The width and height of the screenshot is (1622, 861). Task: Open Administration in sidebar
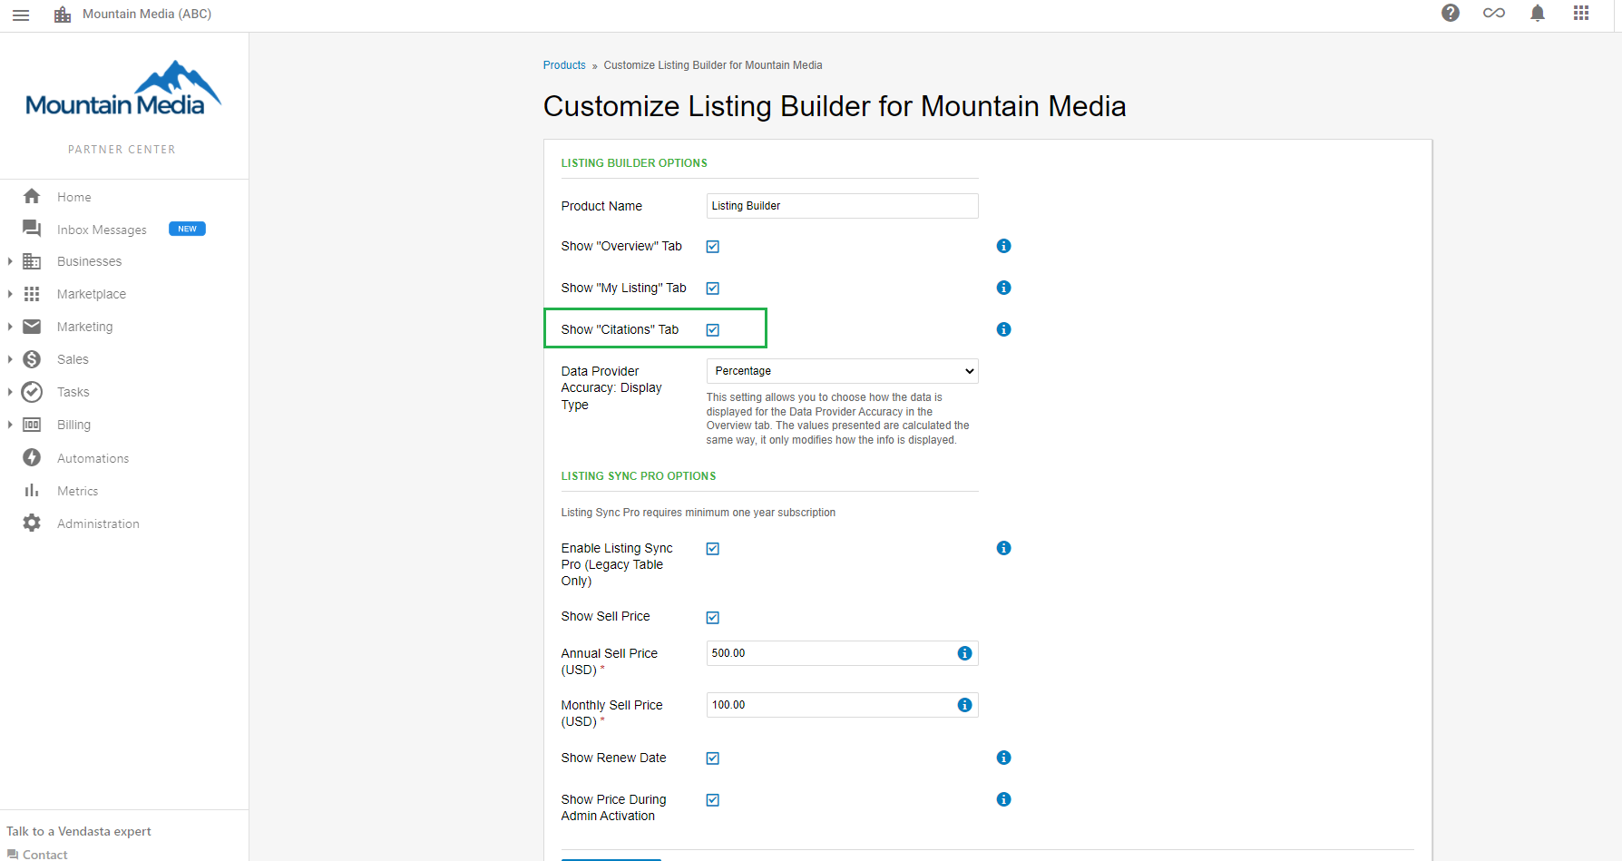98,523
